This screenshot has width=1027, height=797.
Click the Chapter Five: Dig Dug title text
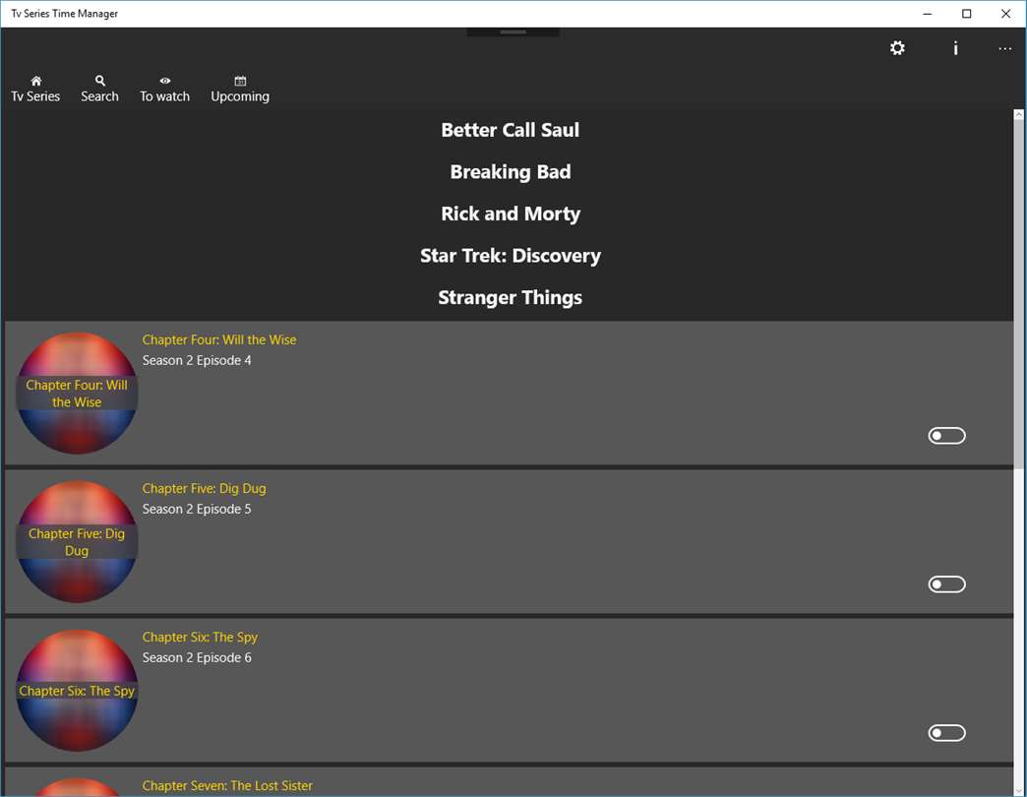point(204,489)
